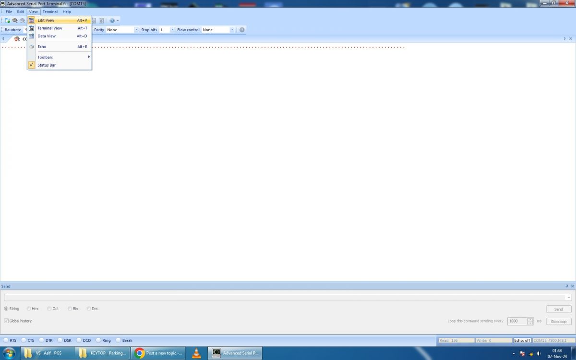Toggle the DTR signal indicator
Image resolution: width=576 pixels, height=360 pixels.
(42, 340)
